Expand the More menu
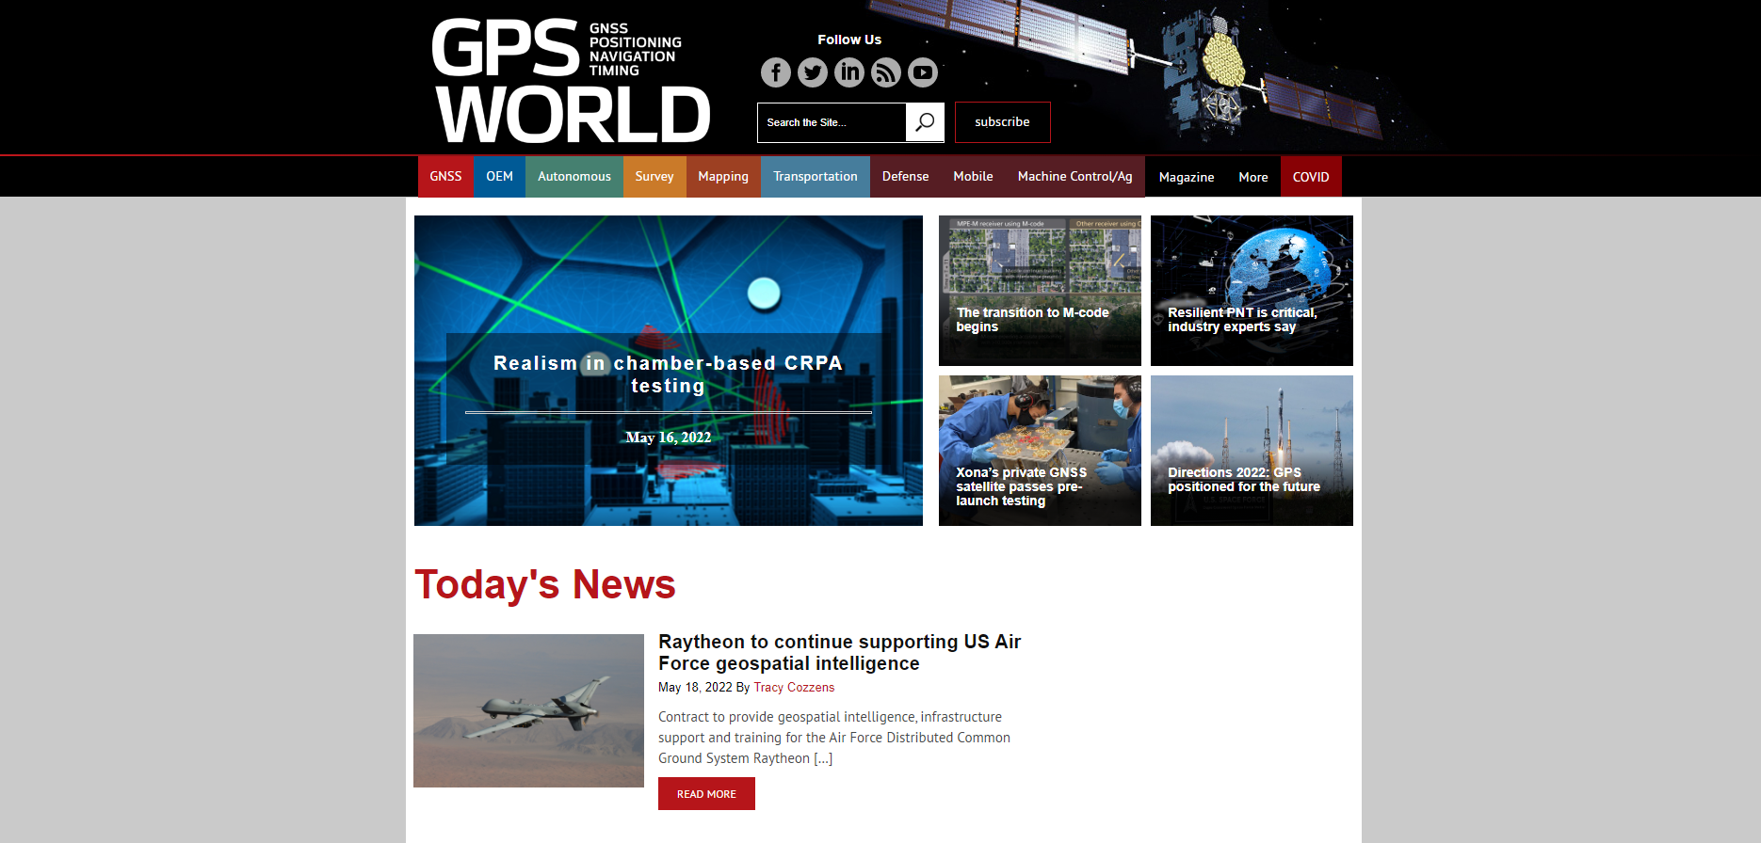The width and height of the screenshot is (1761, 843). coord(1252,177)
